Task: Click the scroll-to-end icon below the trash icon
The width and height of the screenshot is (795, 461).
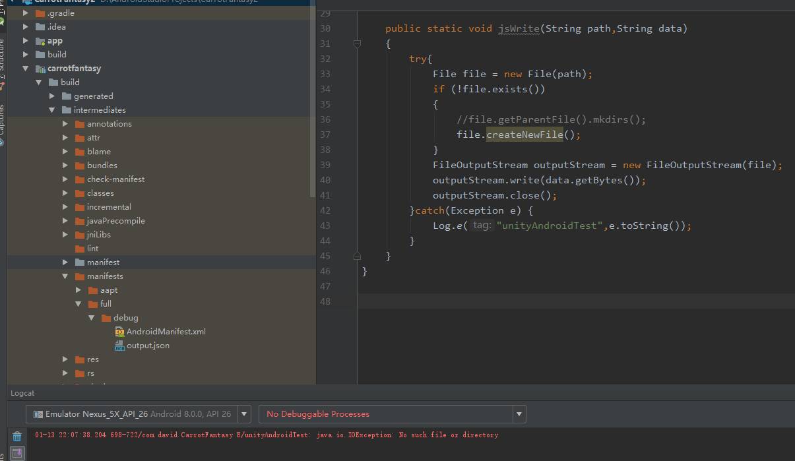Action: (x=17, y=453)
